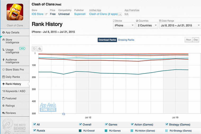The image size is (201, 134).
Task: Click the Ratings star icon
Action: (x=3, y=106)
